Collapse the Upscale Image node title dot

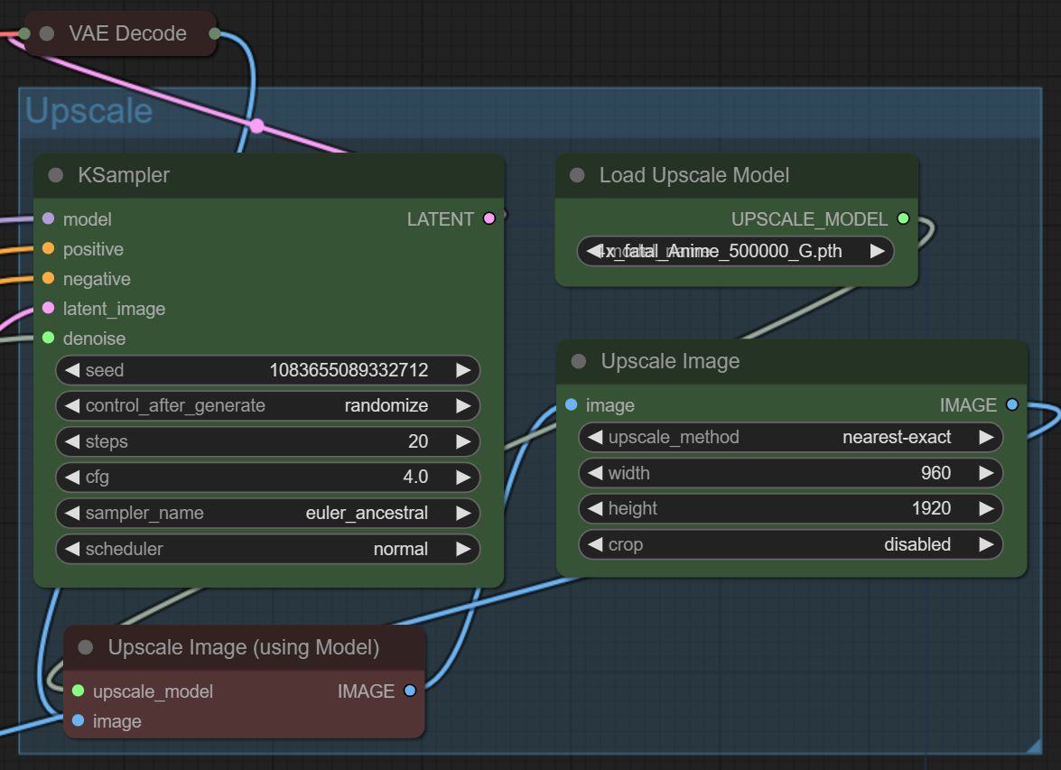(579, 361)
